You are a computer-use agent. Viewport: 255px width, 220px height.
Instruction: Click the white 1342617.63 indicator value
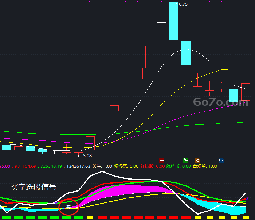point(78,166)
